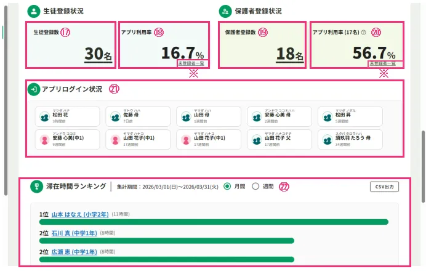Open 未登録者一覧 link under student app usage
426x274 pixels.
(190, 63)
